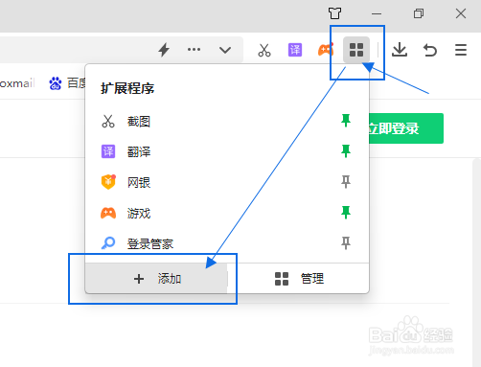Restore down the browser window

click(419, 13)
